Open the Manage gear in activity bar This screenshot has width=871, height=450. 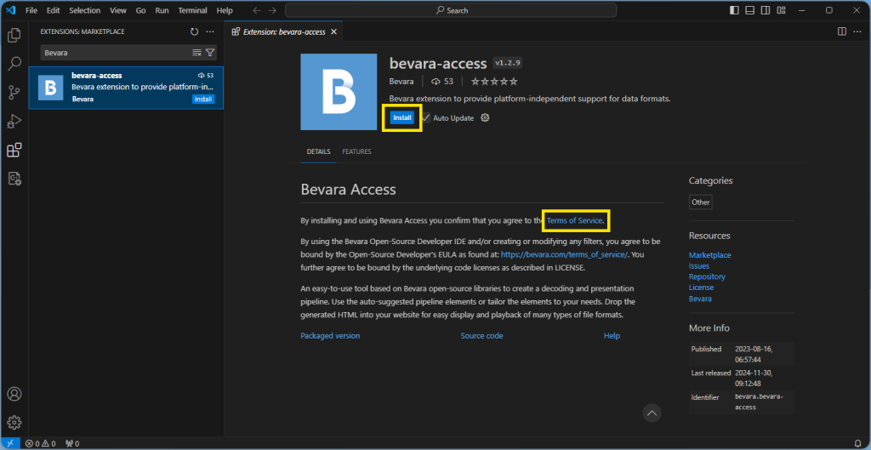pyautogui.click(x=14, y=422)
